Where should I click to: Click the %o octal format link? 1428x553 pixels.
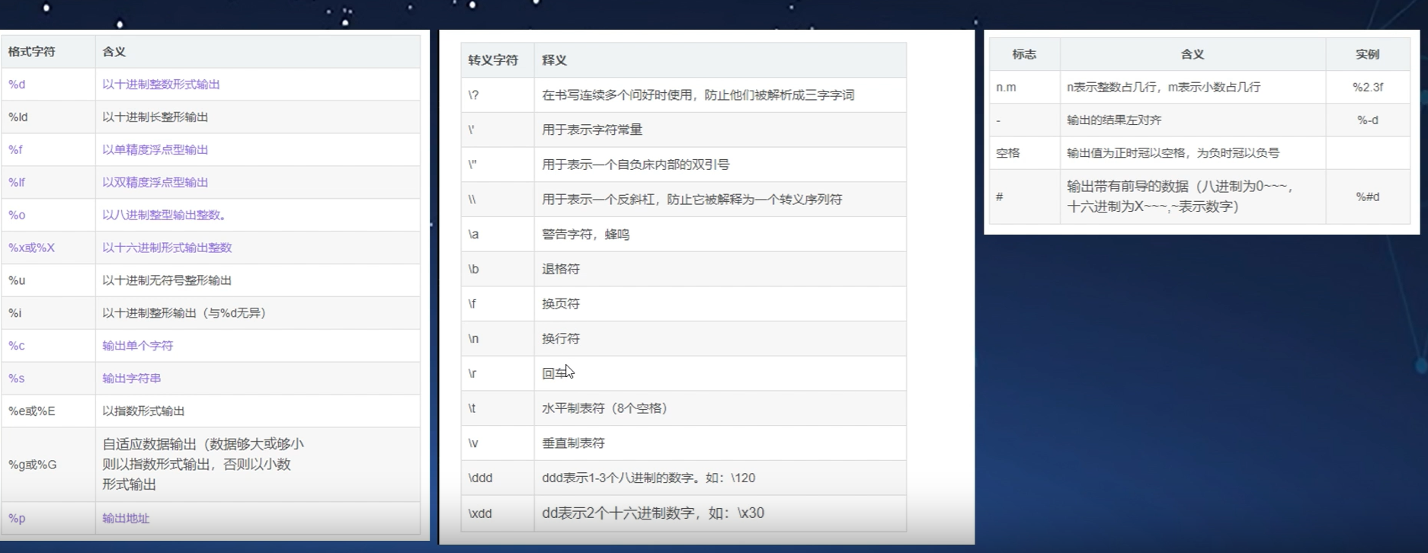pyautogui.click(x=17, y=216)
